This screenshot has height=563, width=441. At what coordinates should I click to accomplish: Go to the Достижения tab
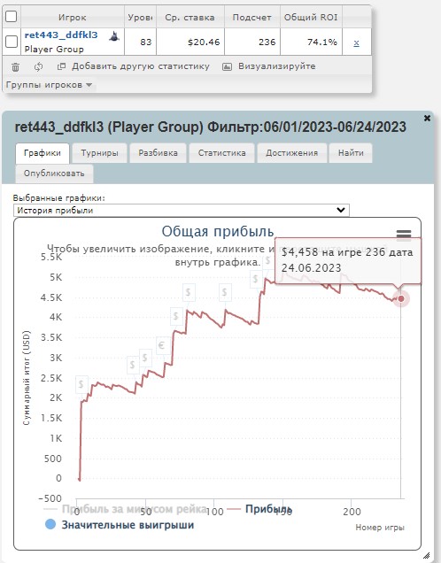pyautogui.click(x=292, y=153)
